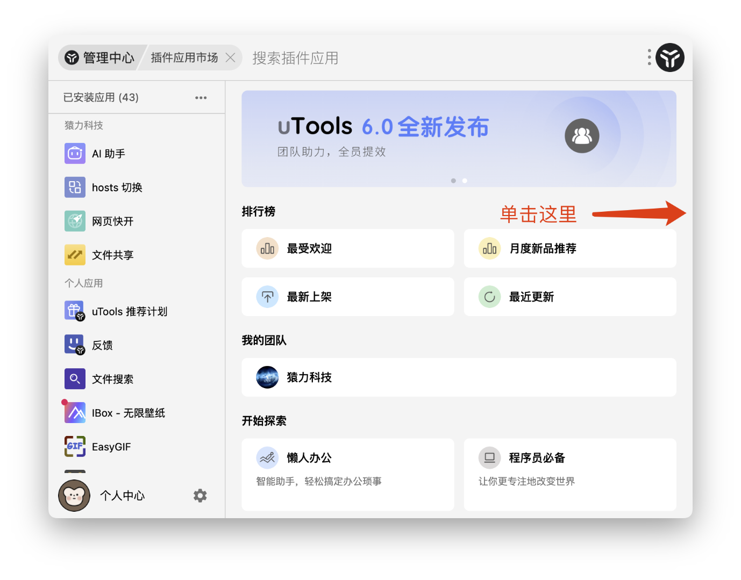Open the more options next to 已安装应用
The height and width of the screenshot is (580, 741).
(x=201, y=98)
